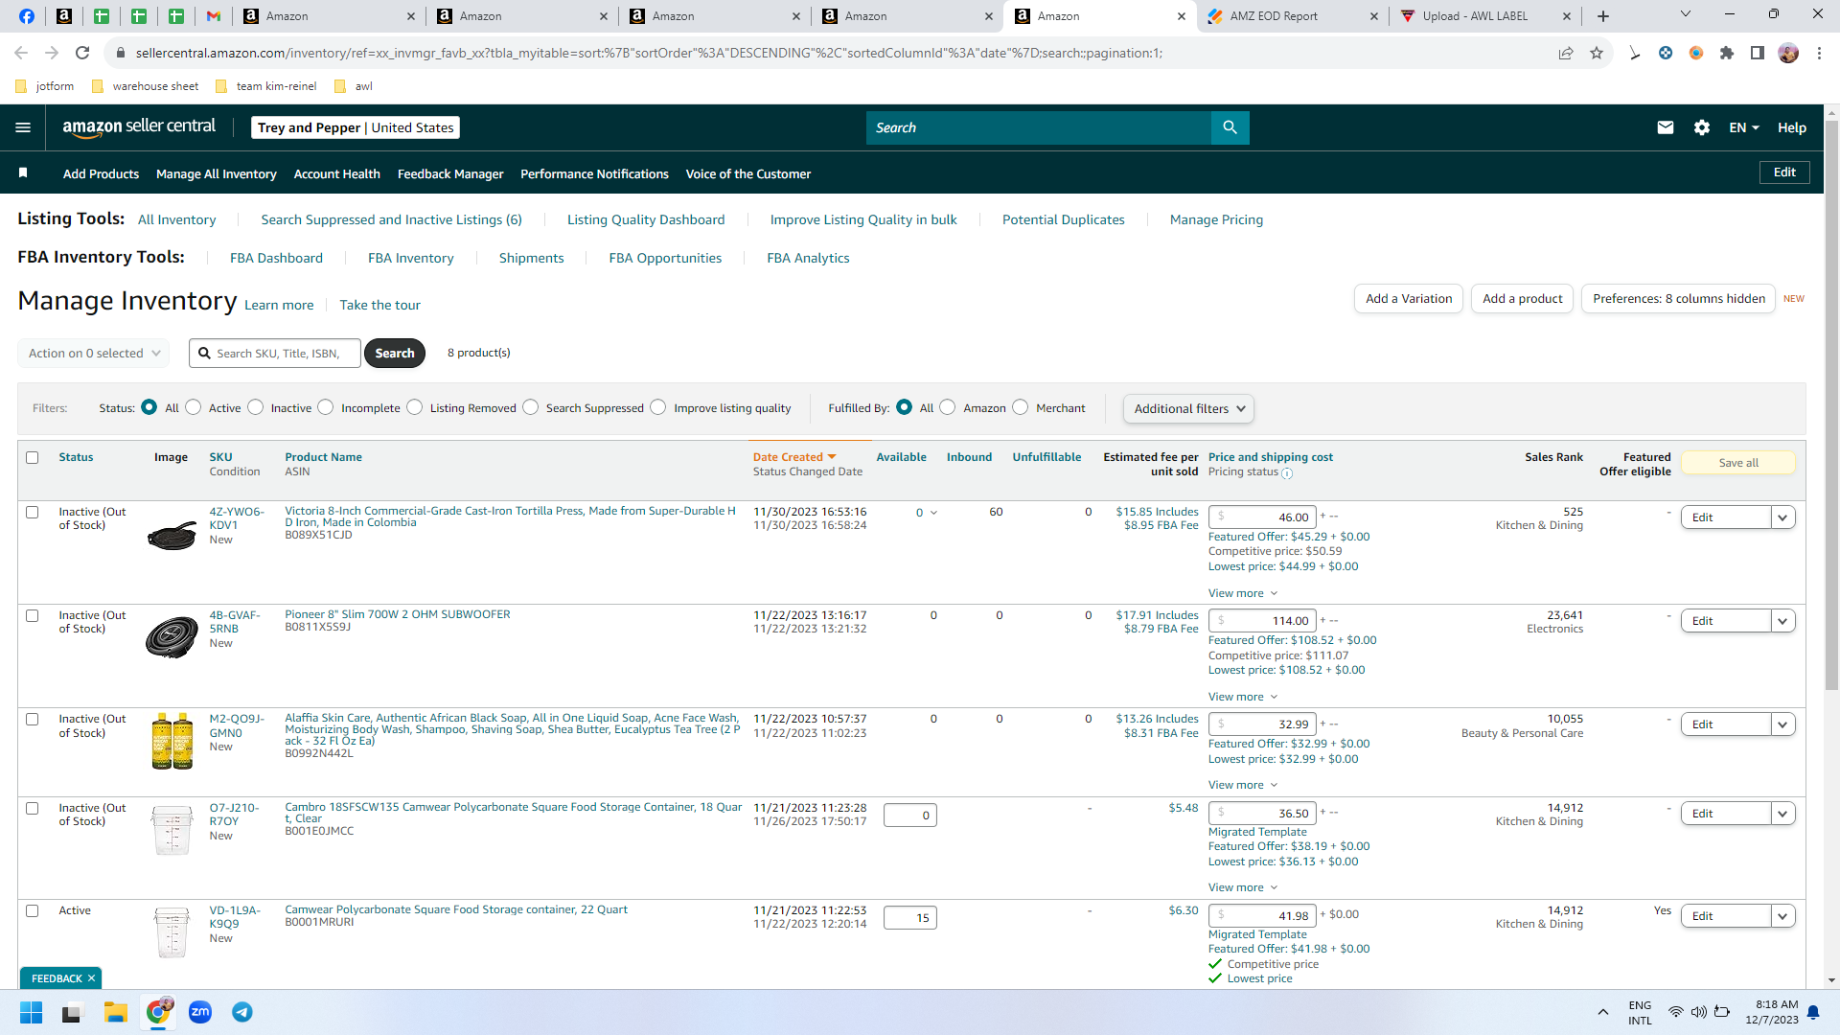Open the Windows Start menu
1840x1035 pixels.
pyautogui.click(x=32, y=1012)
